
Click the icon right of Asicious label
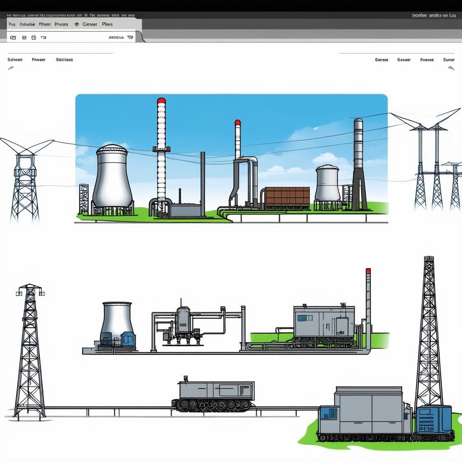[130, 37]
